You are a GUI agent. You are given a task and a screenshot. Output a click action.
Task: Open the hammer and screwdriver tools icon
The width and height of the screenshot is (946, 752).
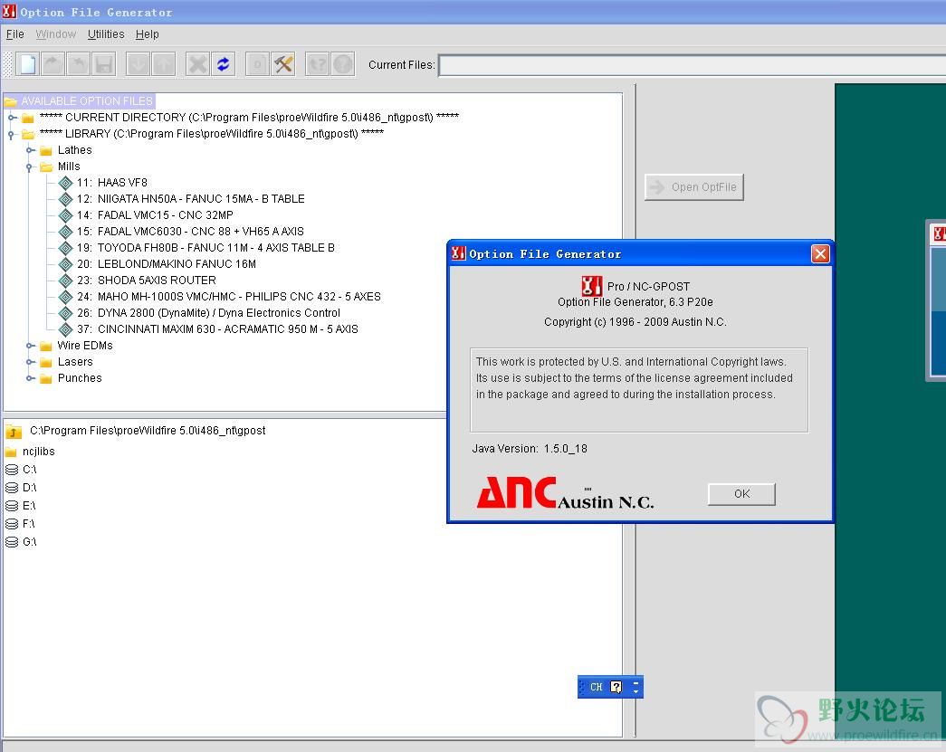pyautogui.click(x=283, y=64)
